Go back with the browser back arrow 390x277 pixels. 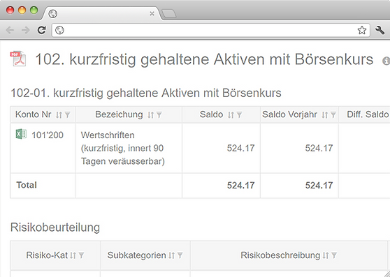[10, 30]
